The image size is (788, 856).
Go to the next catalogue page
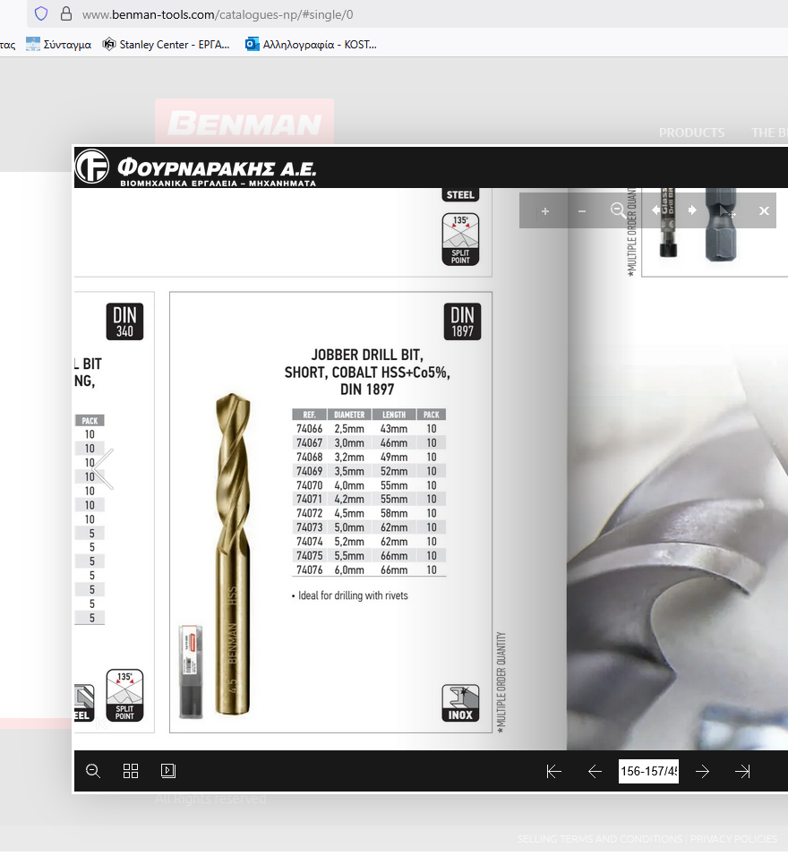[x=703, y=772]
